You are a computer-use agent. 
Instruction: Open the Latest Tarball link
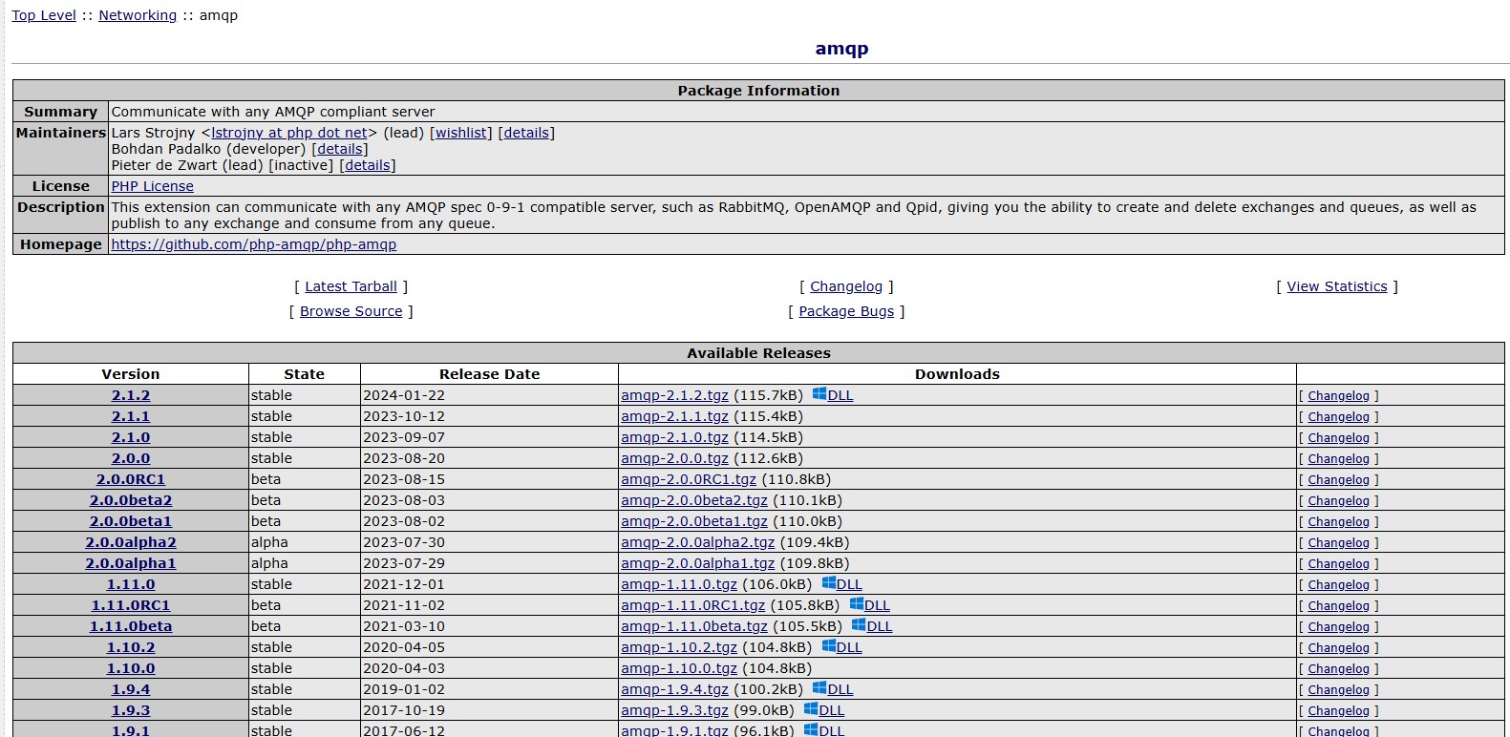pyautogui.click(x=351, y=286)
